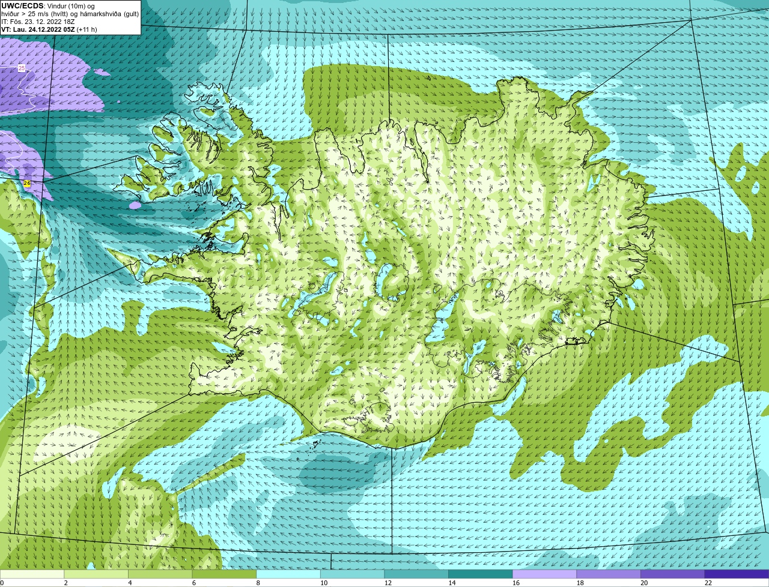Click the pale 0–2 m/s color swatch
769x587 pixels.
pyautogui.click(x=32, y=574)
